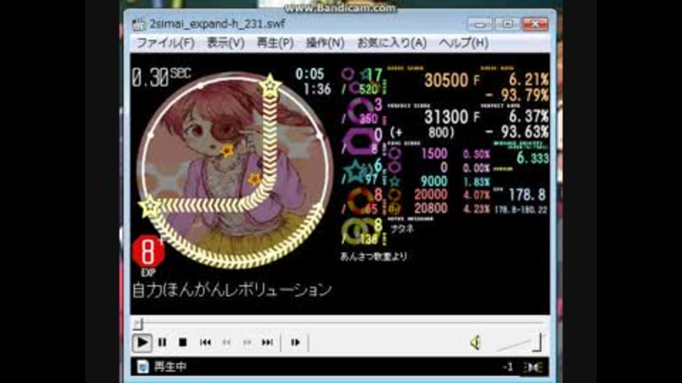The width and height of the screenshot is (682, 383).
Task: Minimize the swf player window
Action: click(480, 24)
